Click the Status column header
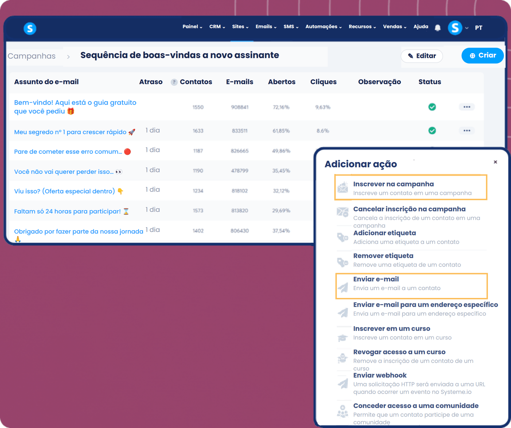 coord(430,82)
